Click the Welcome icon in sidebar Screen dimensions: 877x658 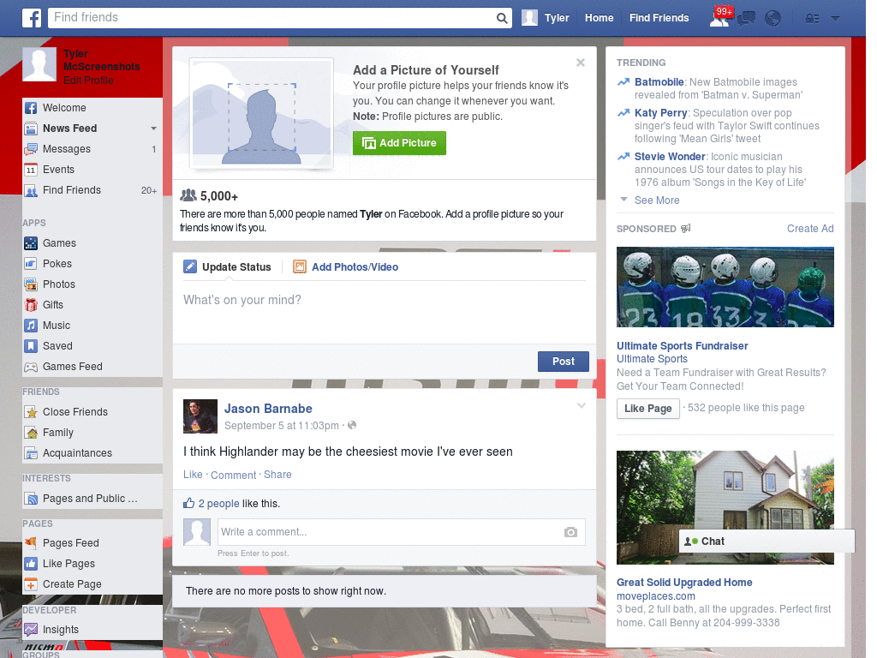point(31,108)
